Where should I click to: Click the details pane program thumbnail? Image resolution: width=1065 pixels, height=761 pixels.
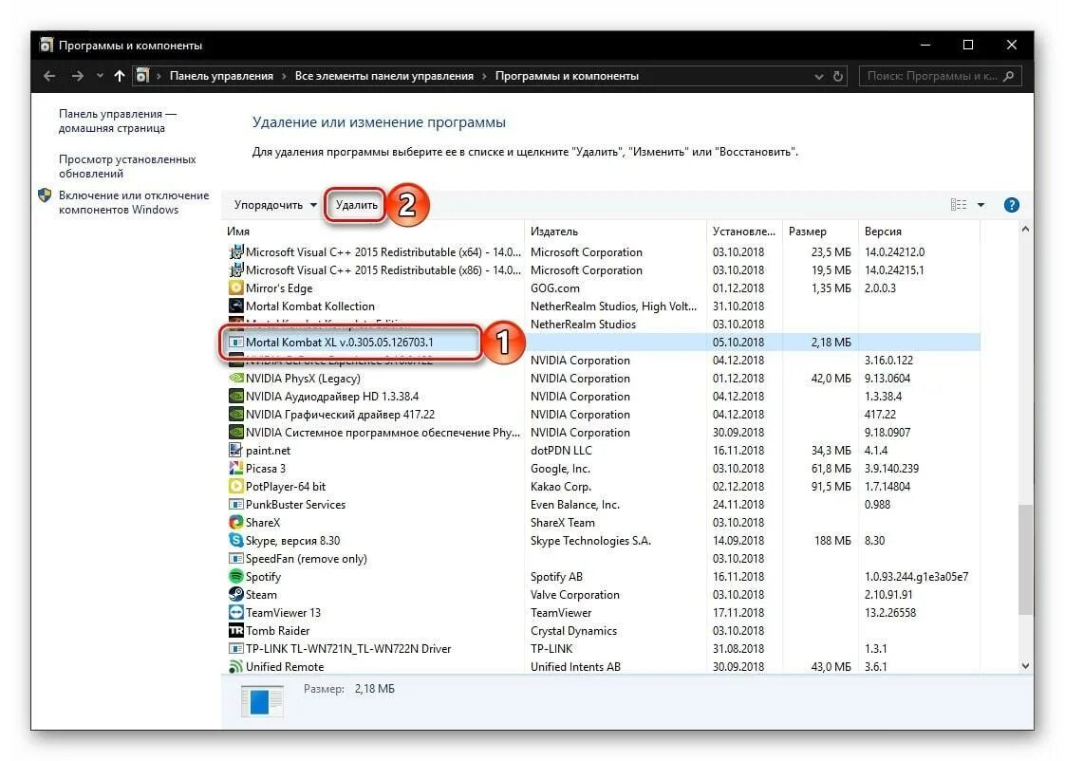tap(262, 700)
